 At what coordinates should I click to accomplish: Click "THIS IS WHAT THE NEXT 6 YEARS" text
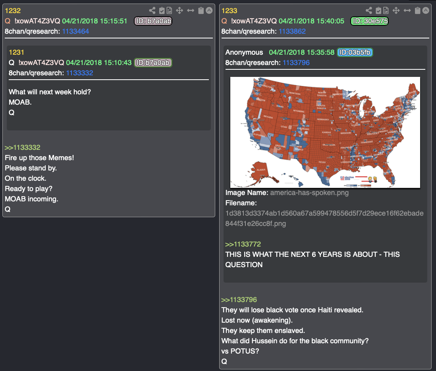pyautogui.click(x=313, y=260)
